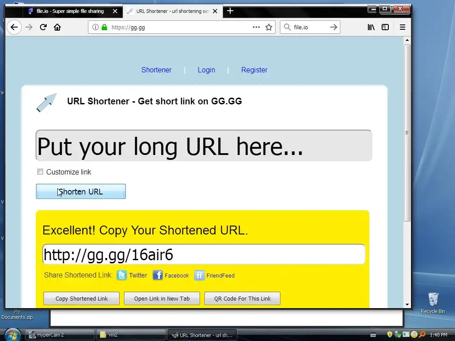Click the shield icon in system tray
The width and height of the screenshot is (455, 341).
390,334
